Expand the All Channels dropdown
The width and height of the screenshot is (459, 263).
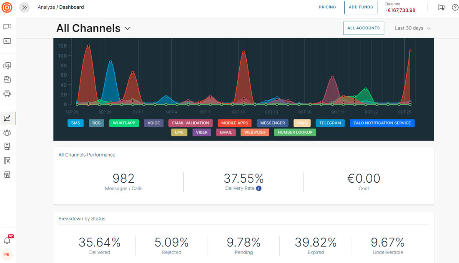(93, 28)
